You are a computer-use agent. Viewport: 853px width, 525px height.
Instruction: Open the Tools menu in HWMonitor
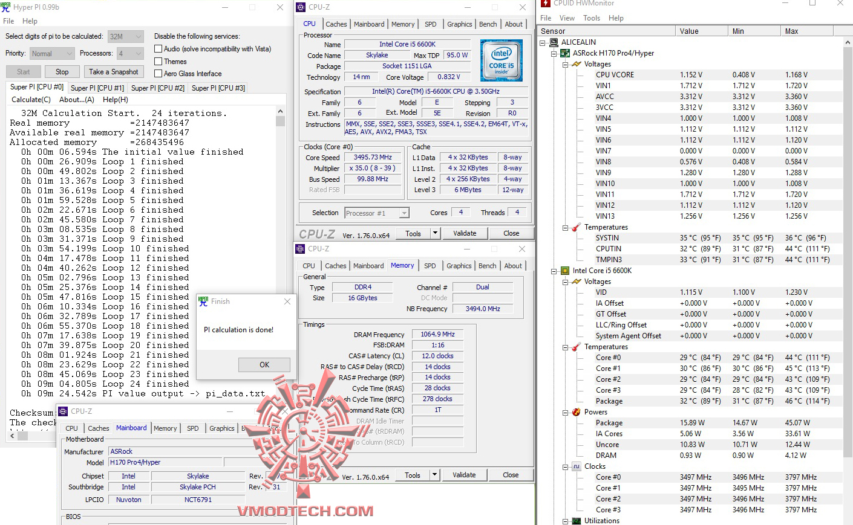[592, 18]
